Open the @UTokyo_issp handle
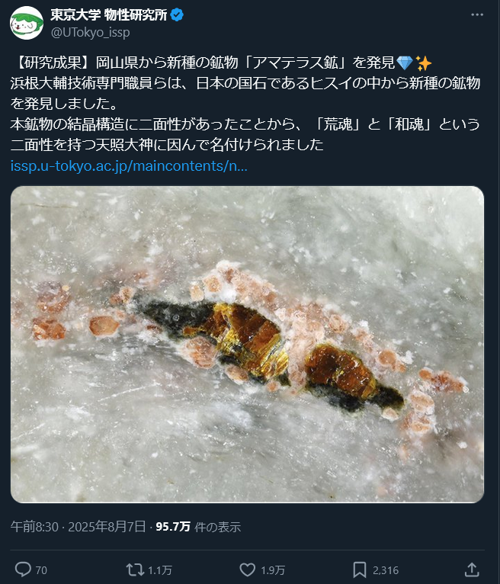Image resolution: width=500 pixels, height=584 pixels. coord(91,33)
